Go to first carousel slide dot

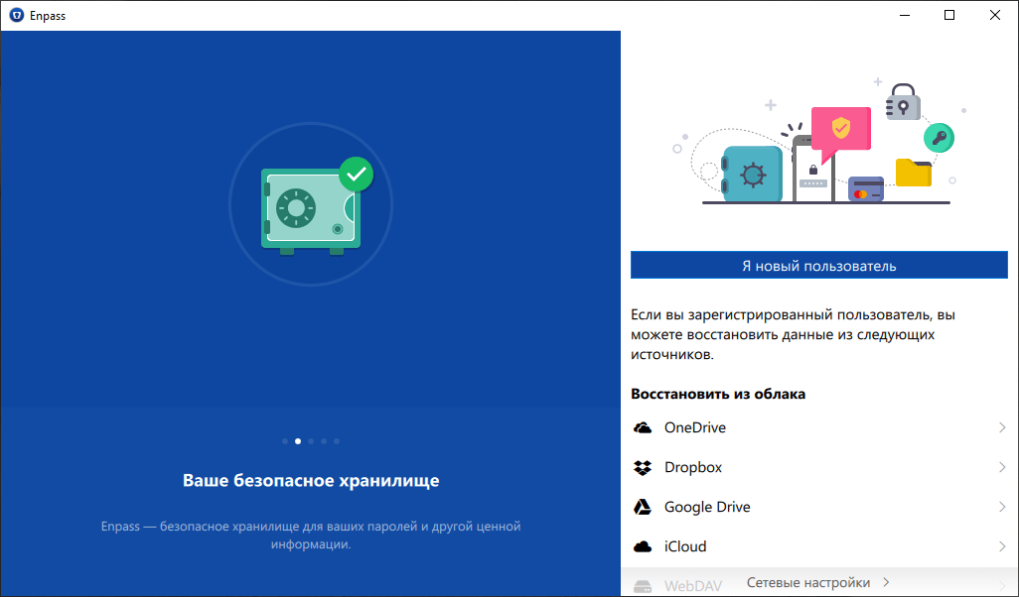tap(285, 441)
